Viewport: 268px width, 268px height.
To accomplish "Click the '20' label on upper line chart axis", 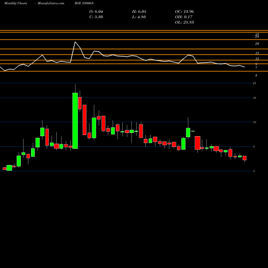I will (x=257, y=44).
